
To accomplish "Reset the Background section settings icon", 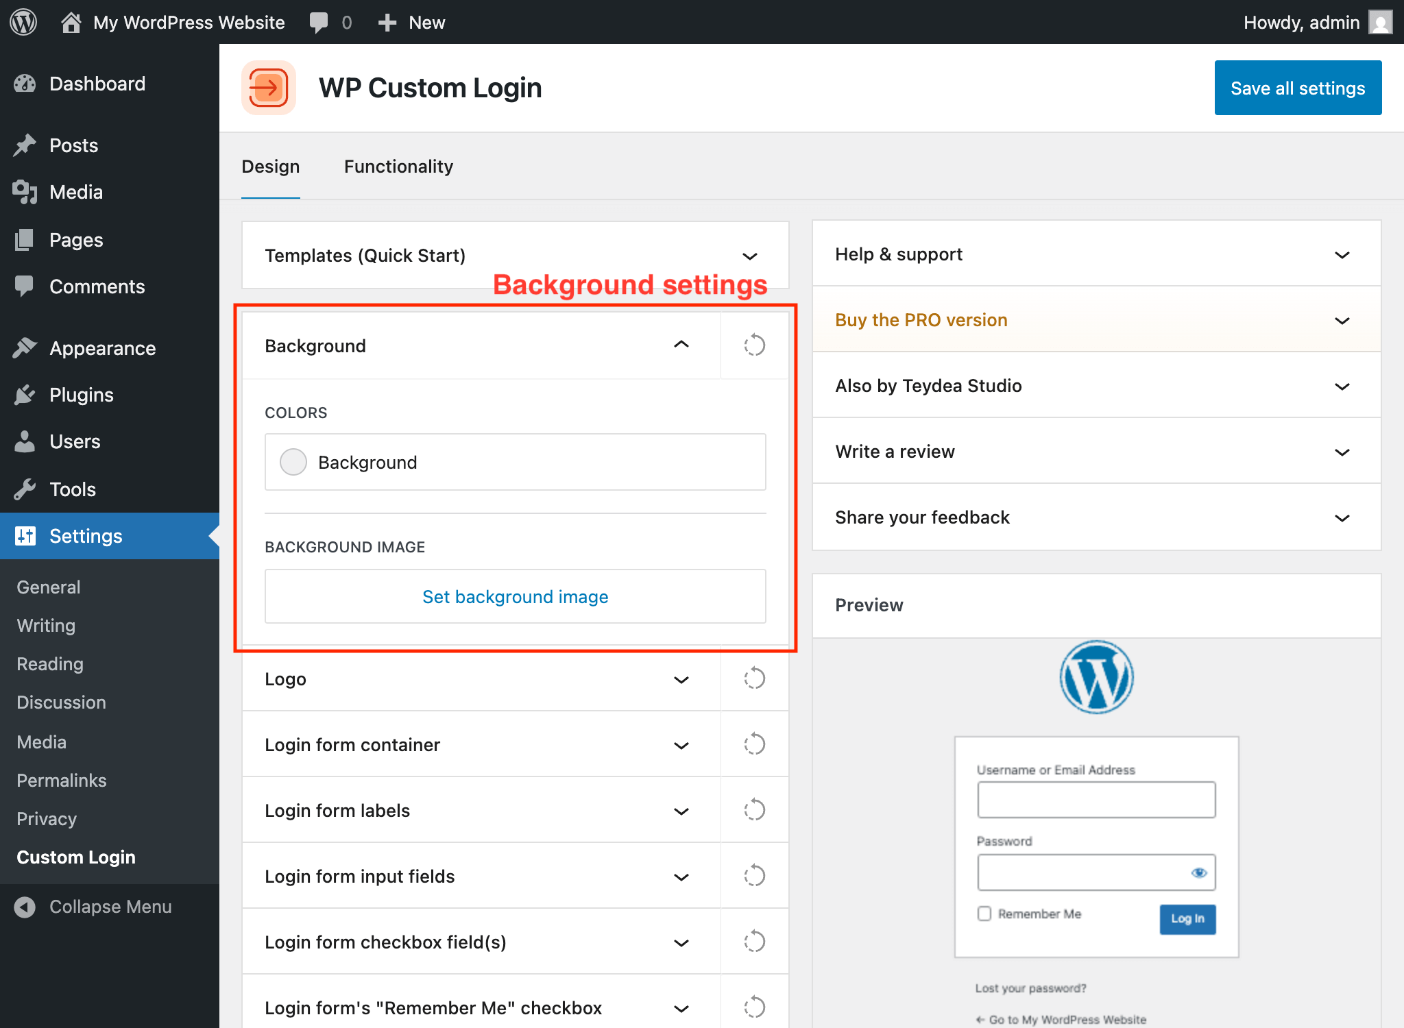I will click(754, 345).
